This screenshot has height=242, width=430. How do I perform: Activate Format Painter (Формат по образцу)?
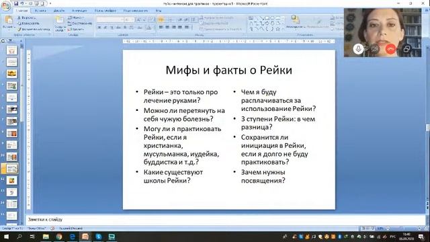[34, 29]
